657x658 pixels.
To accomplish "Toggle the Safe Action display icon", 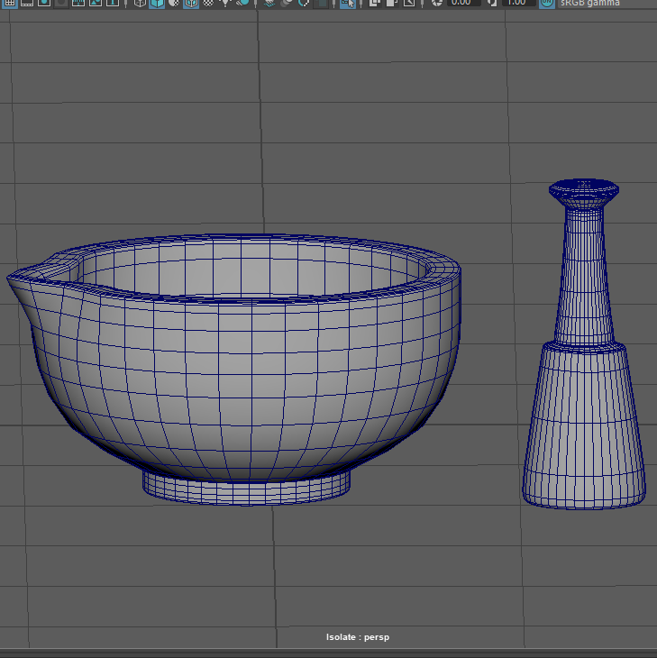I will pos(95,3).
